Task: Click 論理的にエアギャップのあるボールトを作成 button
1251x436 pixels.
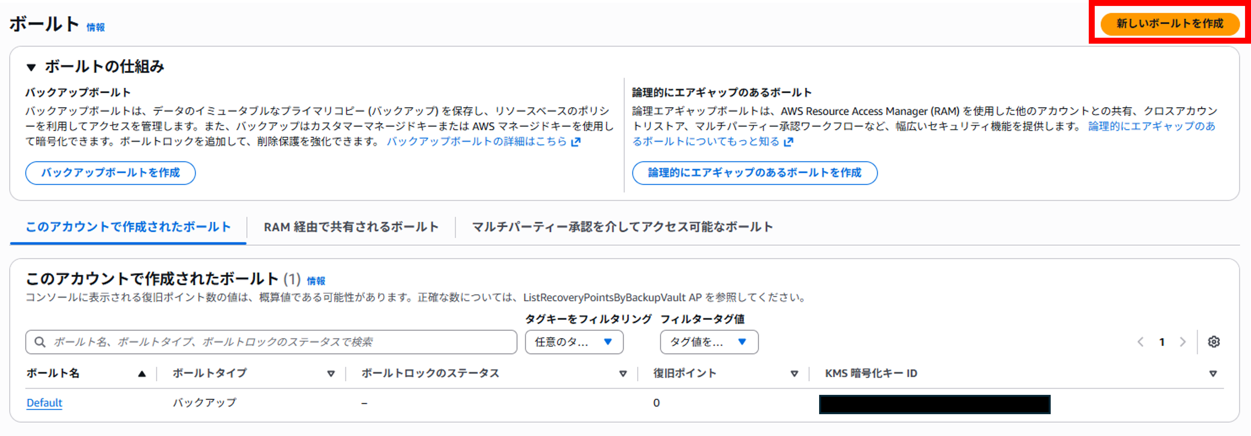Action: 754,173
